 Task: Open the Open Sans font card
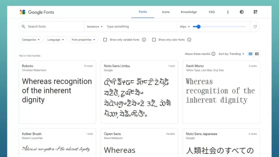point(139,143)
